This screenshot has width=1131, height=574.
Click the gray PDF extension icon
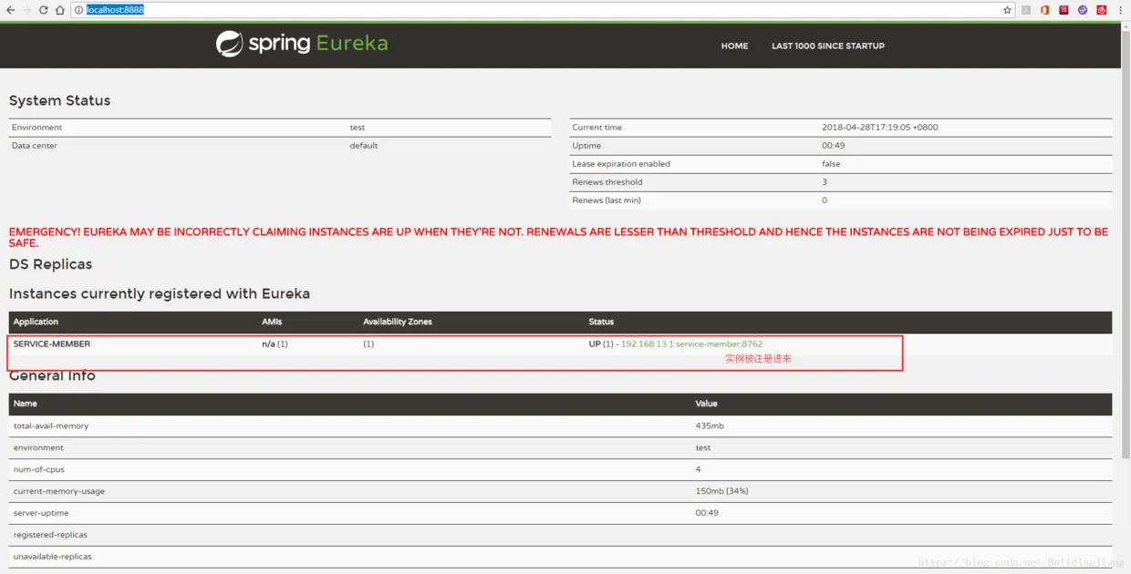tap(1026, 10)
